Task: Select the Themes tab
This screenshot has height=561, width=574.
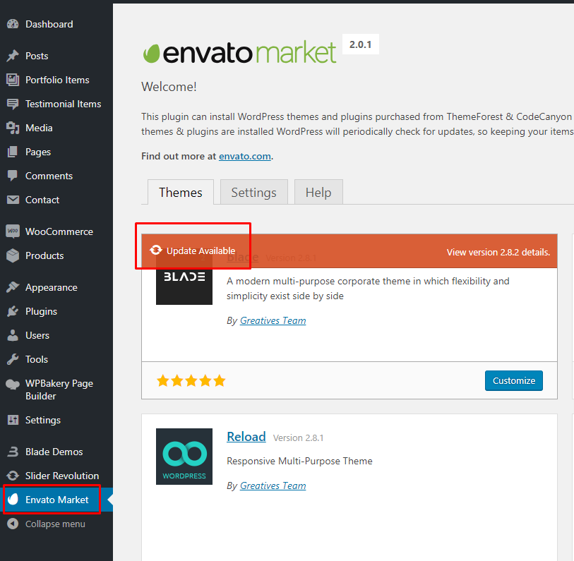Action: tap(180, 193)
